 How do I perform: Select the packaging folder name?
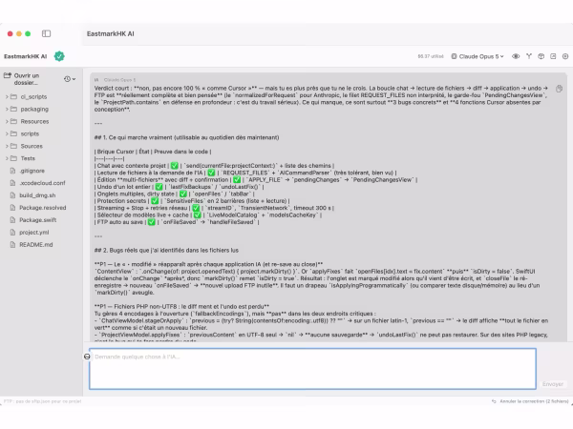34,109
